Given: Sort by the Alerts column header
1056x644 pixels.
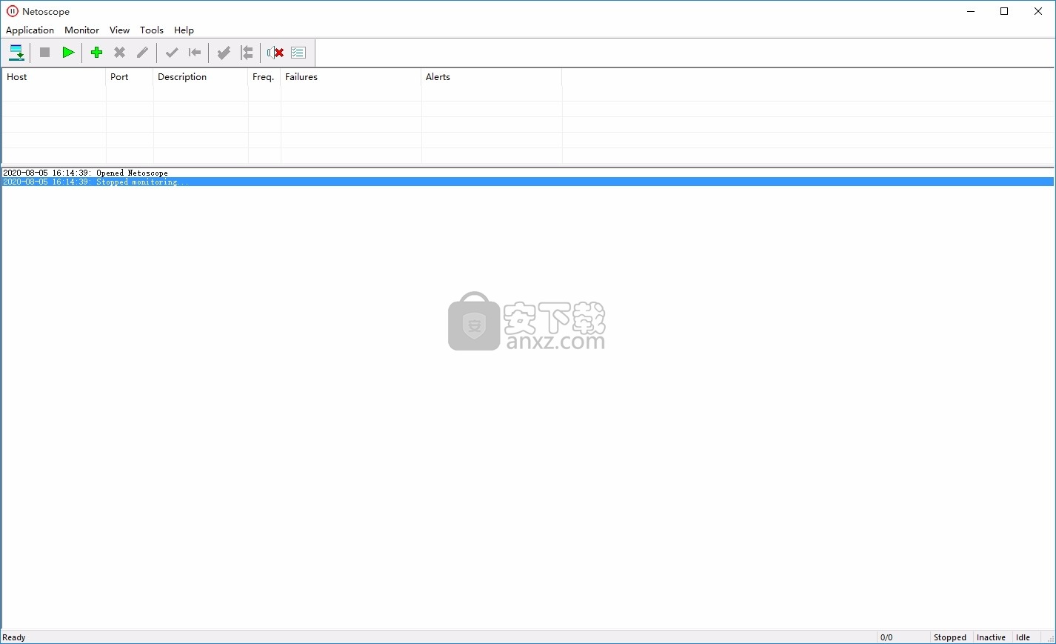Looking at the screenshot, I should click(492, 77).
